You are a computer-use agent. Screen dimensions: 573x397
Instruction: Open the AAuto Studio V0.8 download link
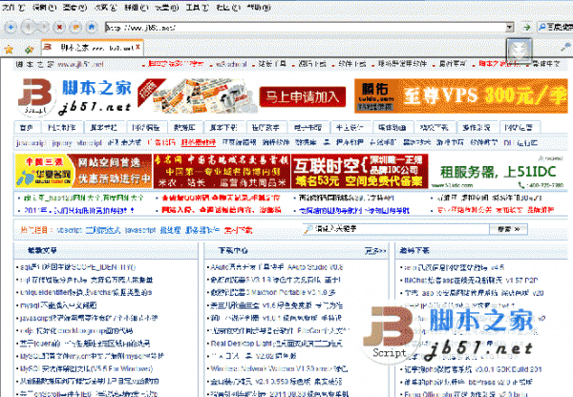tap(277, 267)
